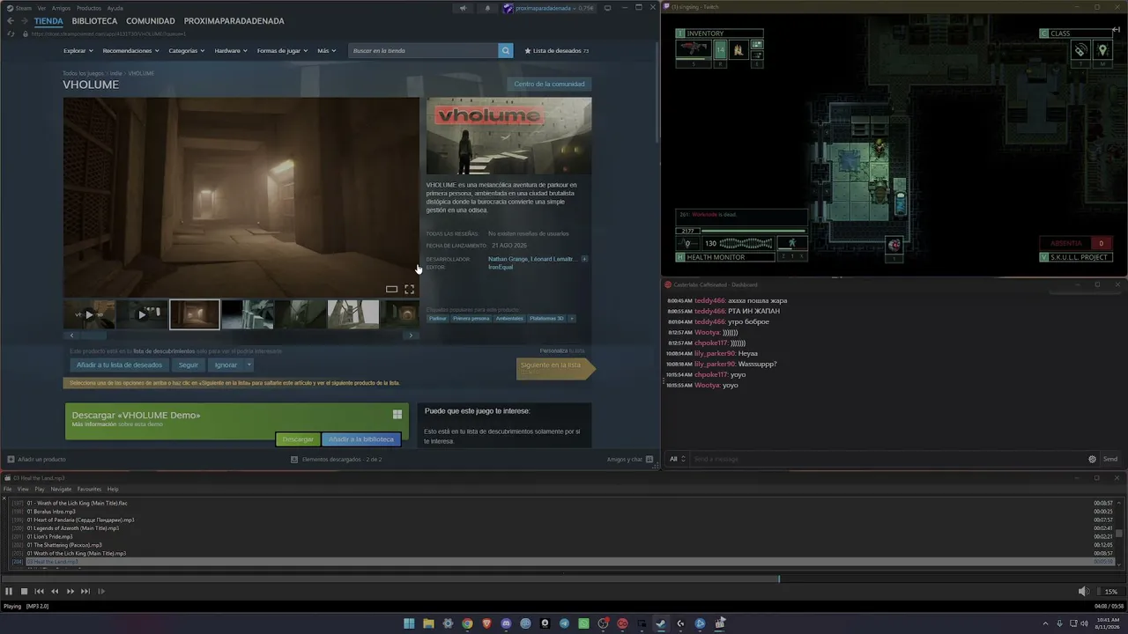Send the chat message
1128x634 pixels.
pos(1110,459)
